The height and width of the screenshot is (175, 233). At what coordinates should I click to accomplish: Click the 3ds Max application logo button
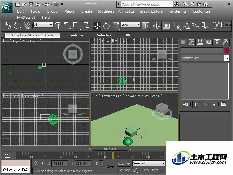click(x=7, y=7)
